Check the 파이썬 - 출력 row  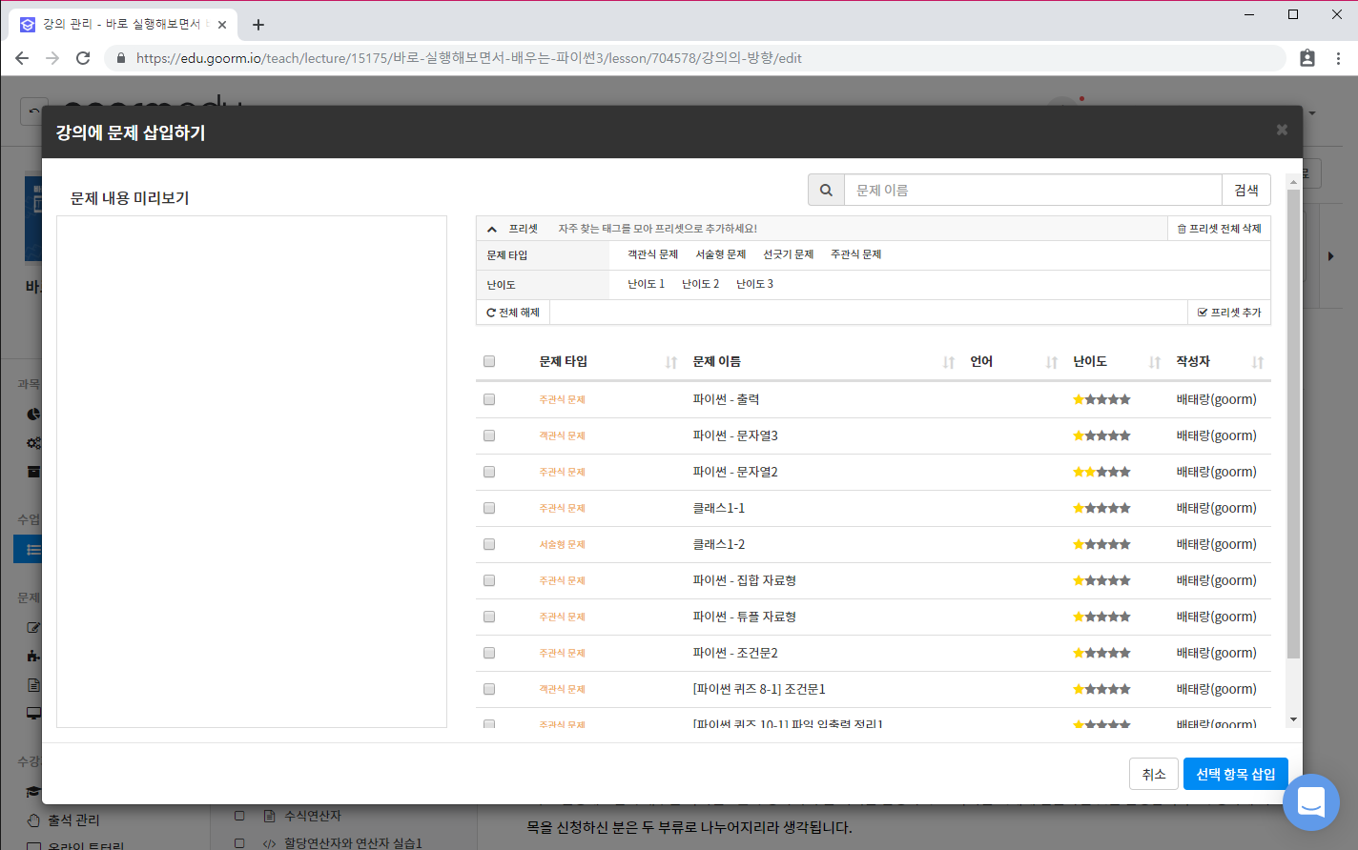point(489,399)
